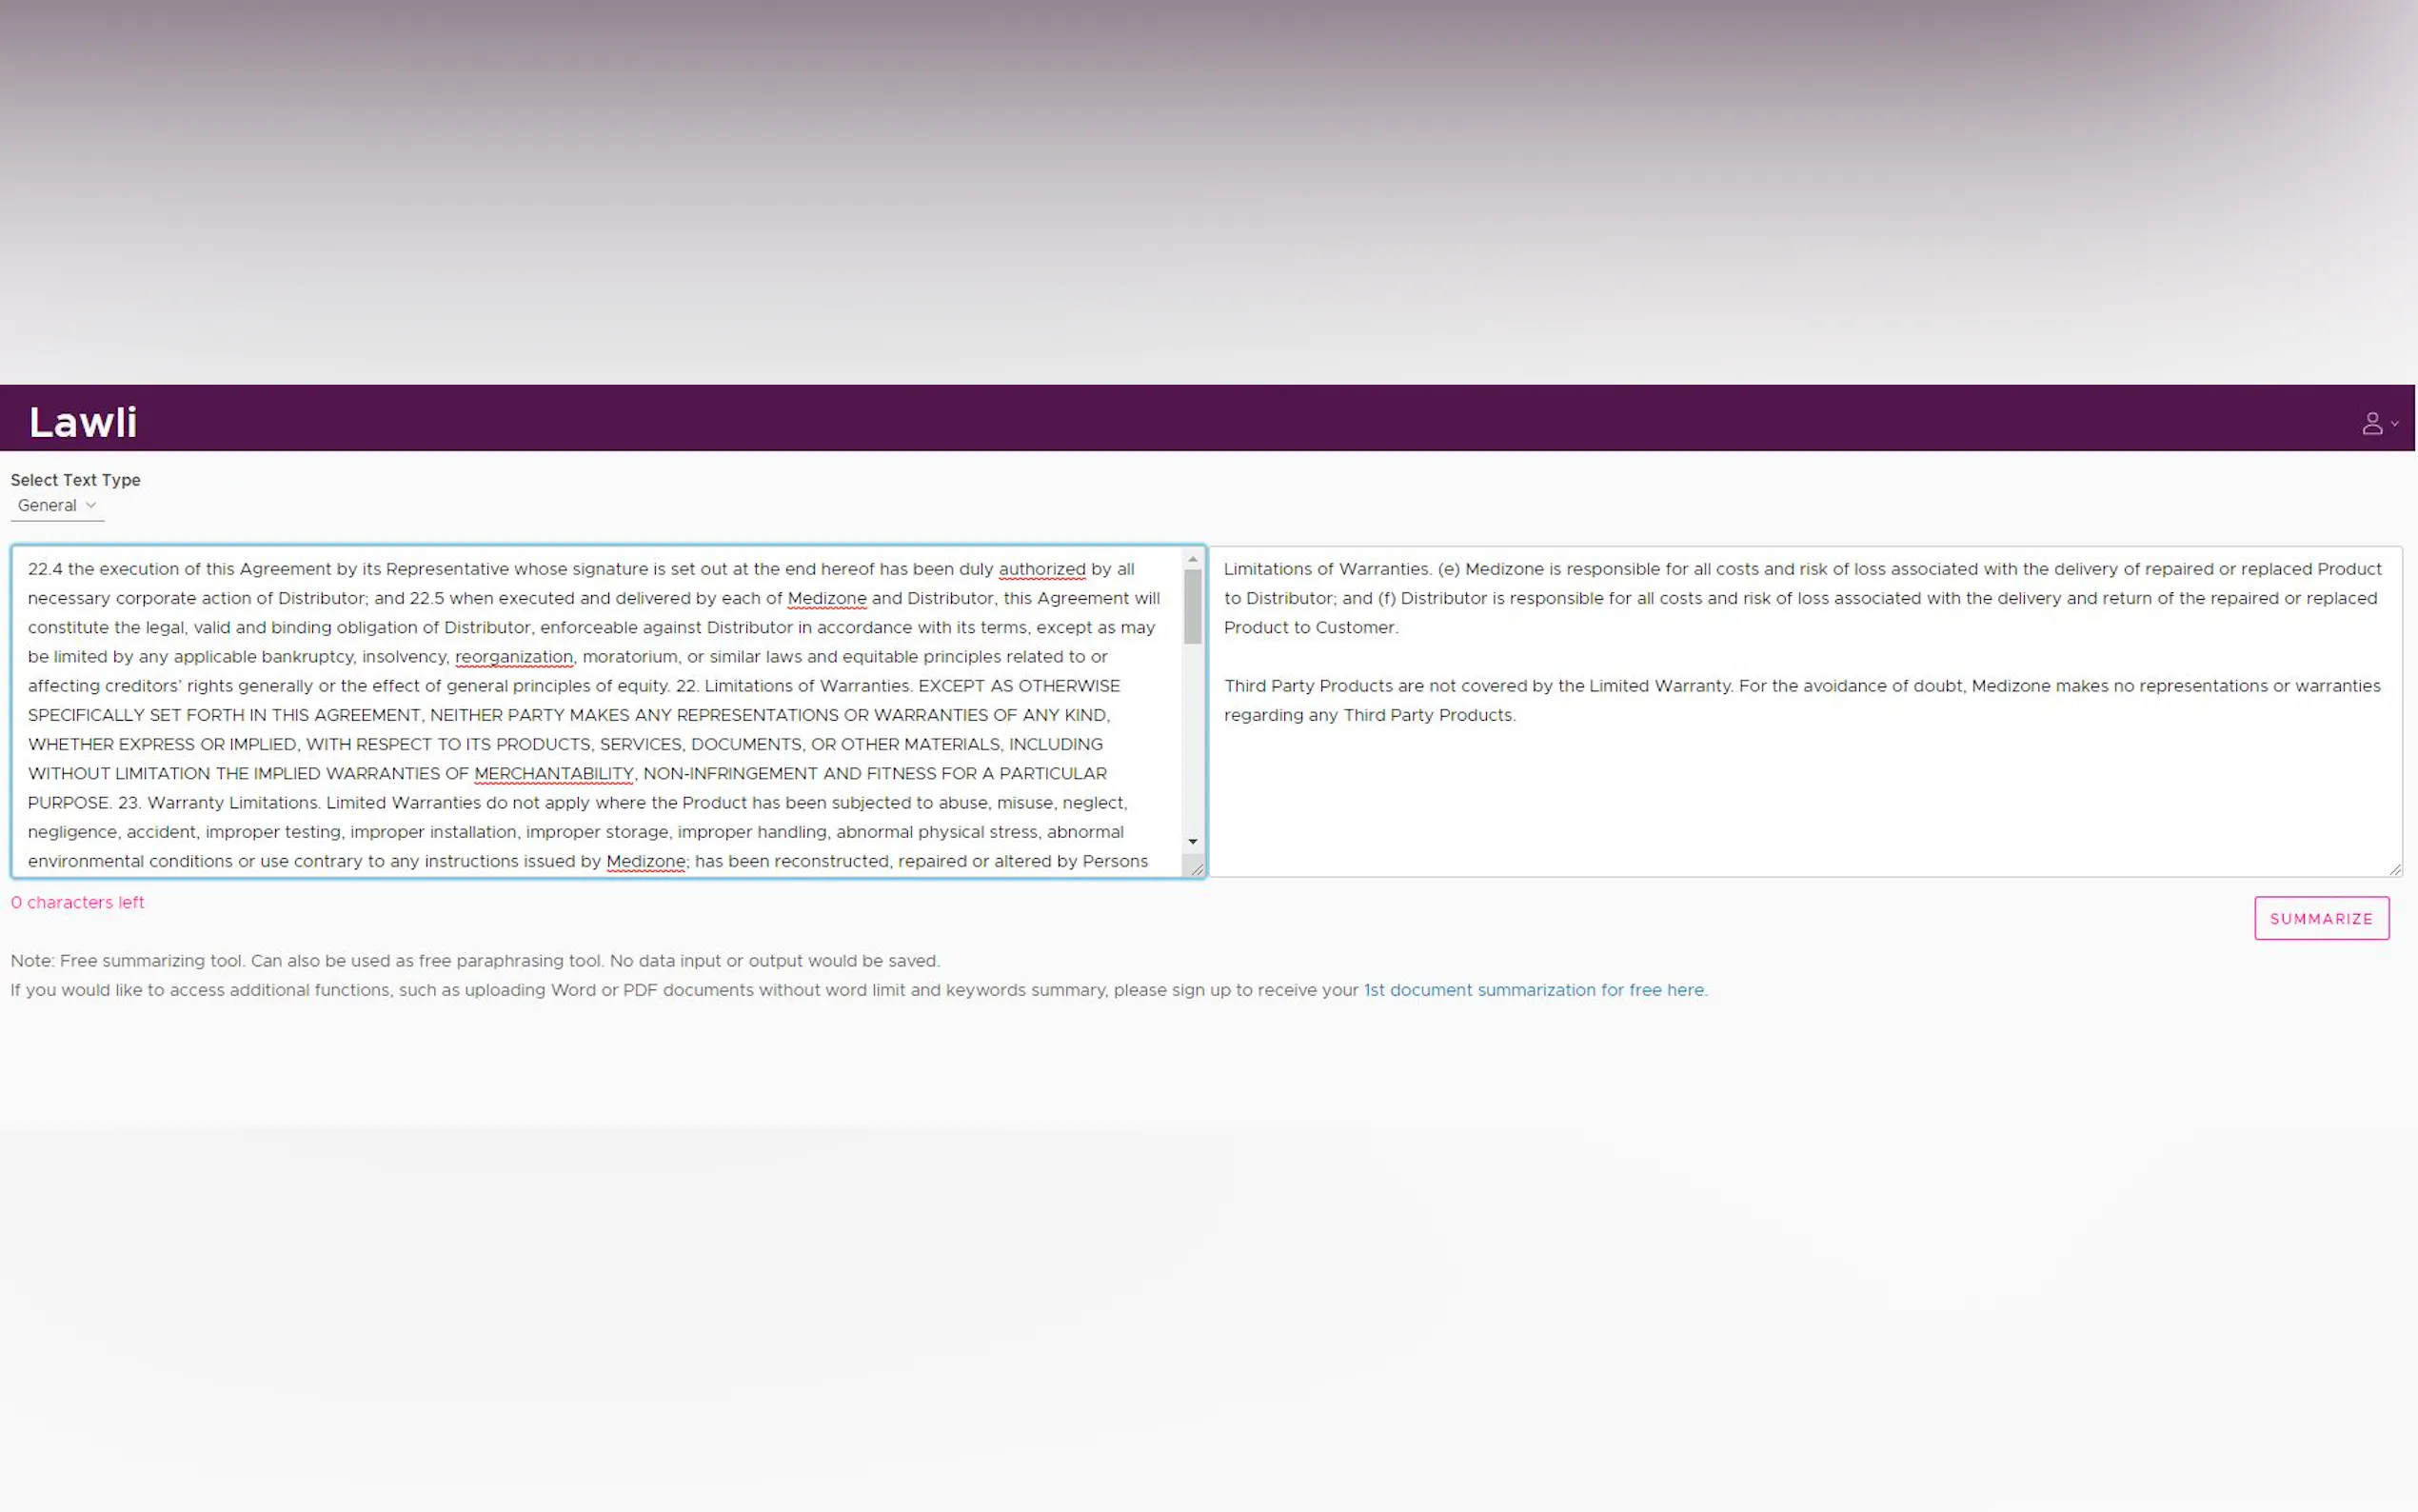
Task: Click the chevron beside the user icon
Action: click(2395, 423)
